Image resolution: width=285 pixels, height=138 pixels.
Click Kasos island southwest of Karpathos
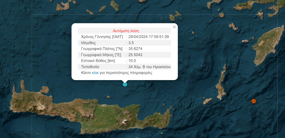coord(208,101)
